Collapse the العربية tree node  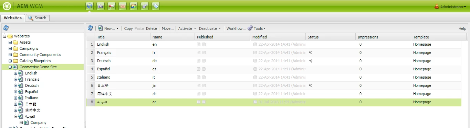click(15, 116)
